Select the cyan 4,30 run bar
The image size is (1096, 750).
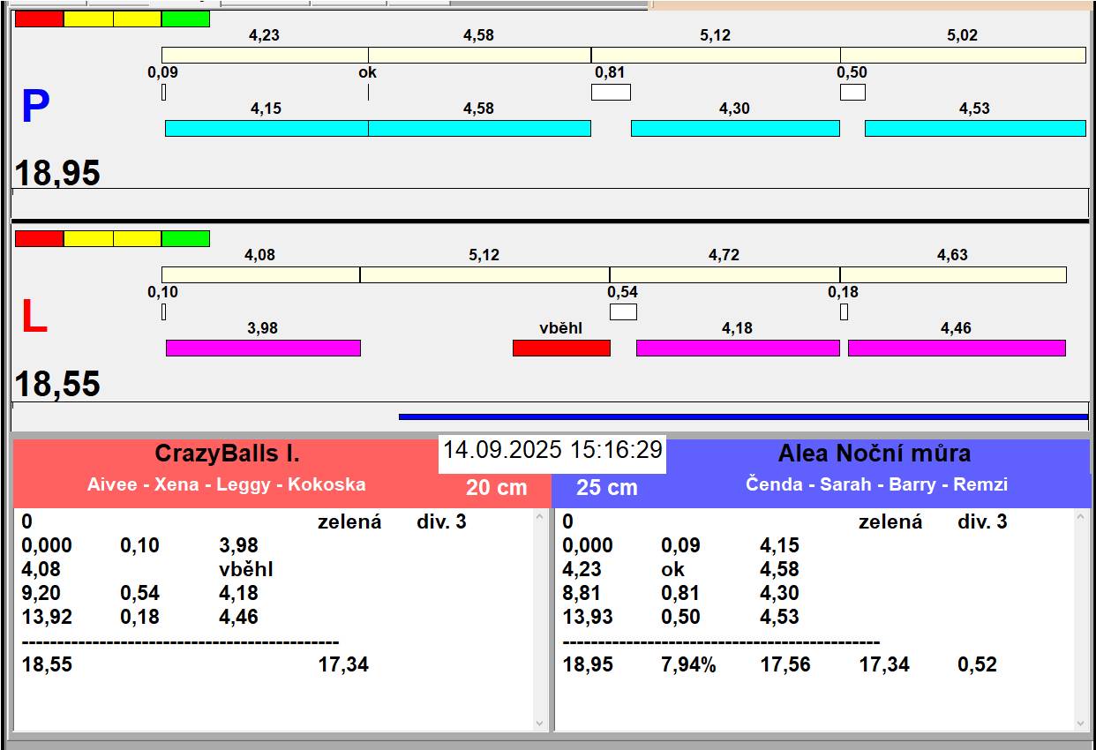[x=735, y=128]
